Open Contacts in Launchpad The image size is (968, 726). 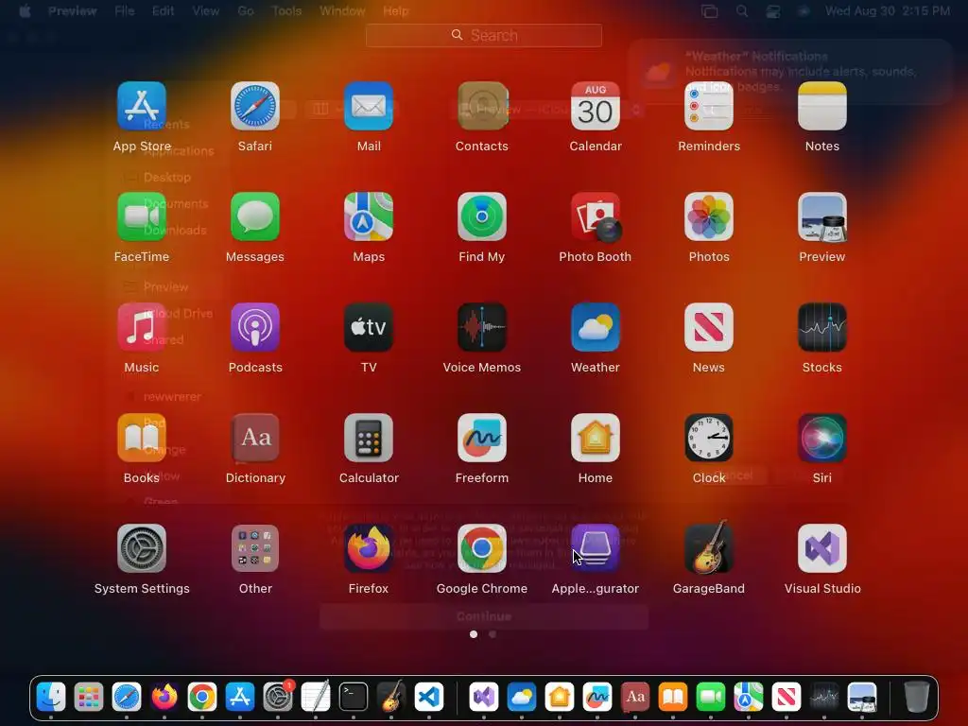482,106
